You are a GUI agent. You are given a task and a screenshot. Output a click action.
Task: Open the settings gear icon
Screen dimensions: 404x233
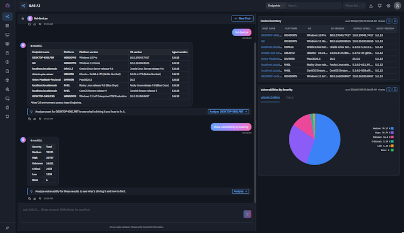(388, 6)
